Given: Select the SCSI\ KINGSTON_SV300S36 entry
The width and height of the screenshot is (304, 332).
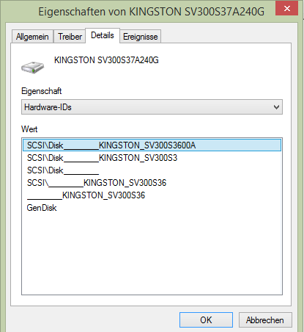Looking at the screenshot, I should click(x=97, y=183).
